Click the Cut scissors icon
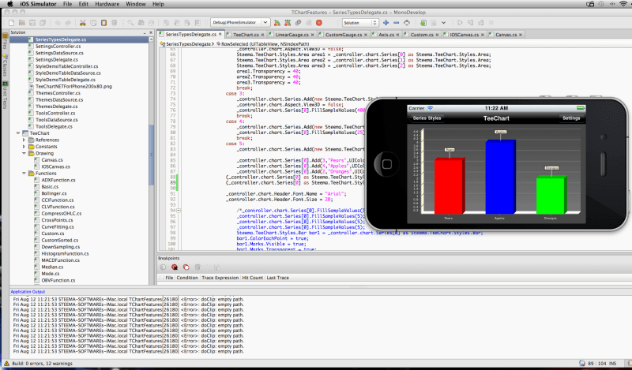This screenshot has width=632, height=370. 83,23
